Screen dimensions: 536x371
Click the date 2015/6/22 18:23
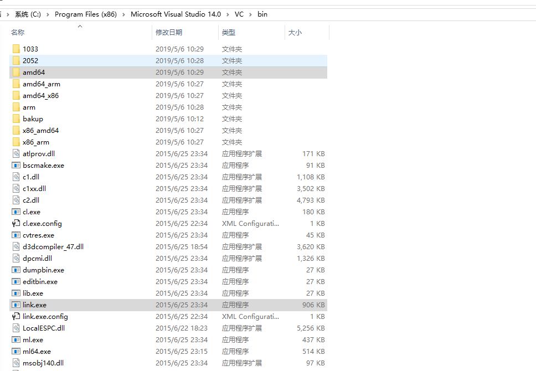tap(182, 328)
